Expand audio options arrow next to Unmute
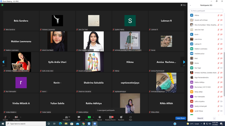 (x=9, y=117)
